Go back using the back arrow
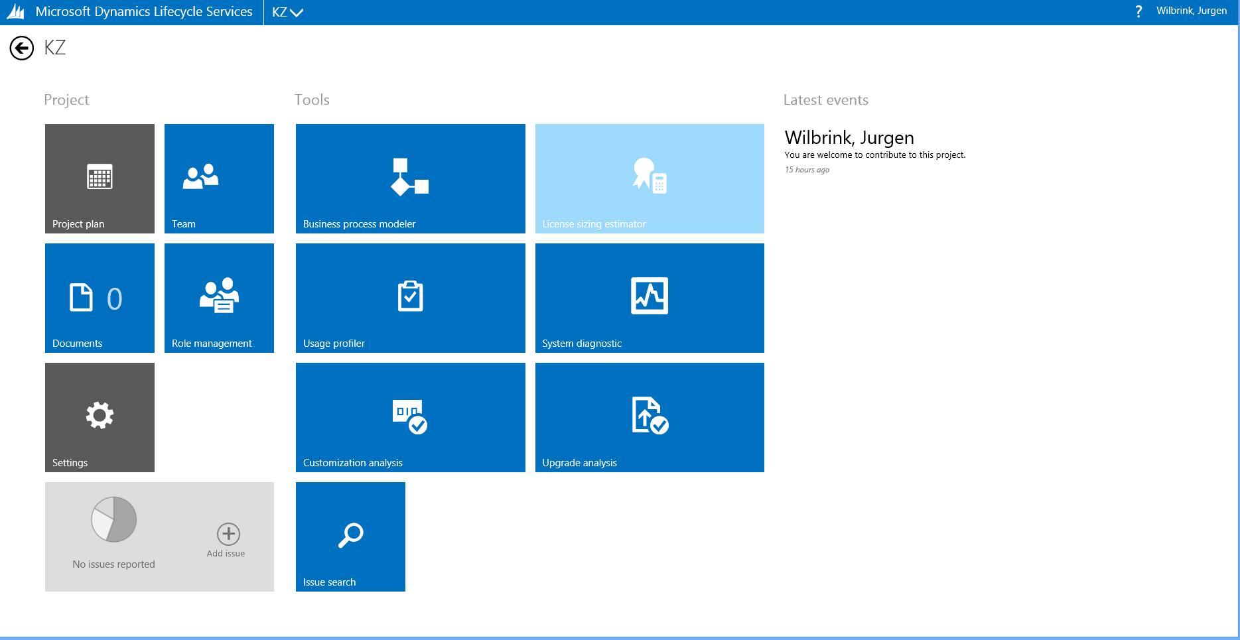Screen dimensions: 1240x640 point(22,48)
